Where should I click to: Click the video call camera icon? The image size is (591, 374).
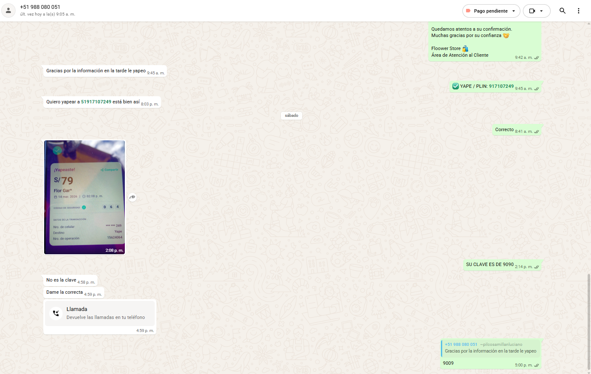[x=532, y=11]
